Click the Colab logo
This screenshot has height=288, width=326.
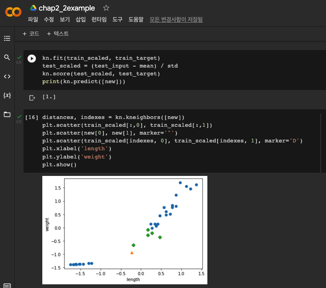point(13,12)
